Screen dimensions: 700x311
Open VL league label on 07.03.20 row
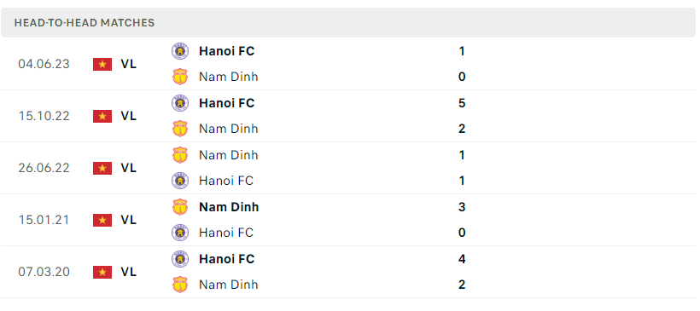click(x=129, y=272)
